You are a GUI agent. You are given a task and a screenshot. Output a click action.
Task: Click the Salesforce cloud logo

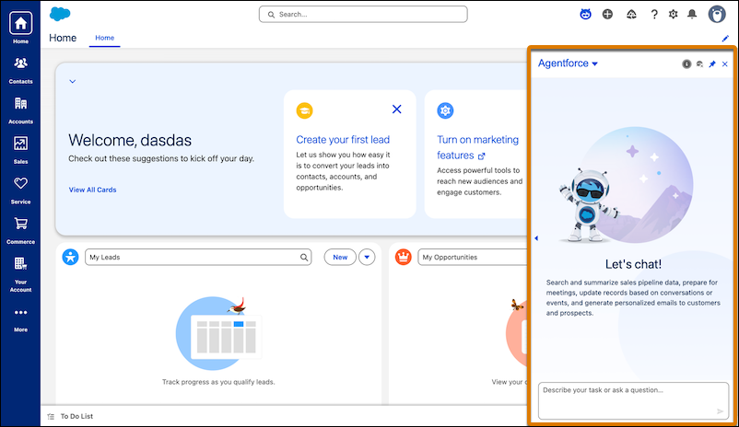tap(60, 14)
